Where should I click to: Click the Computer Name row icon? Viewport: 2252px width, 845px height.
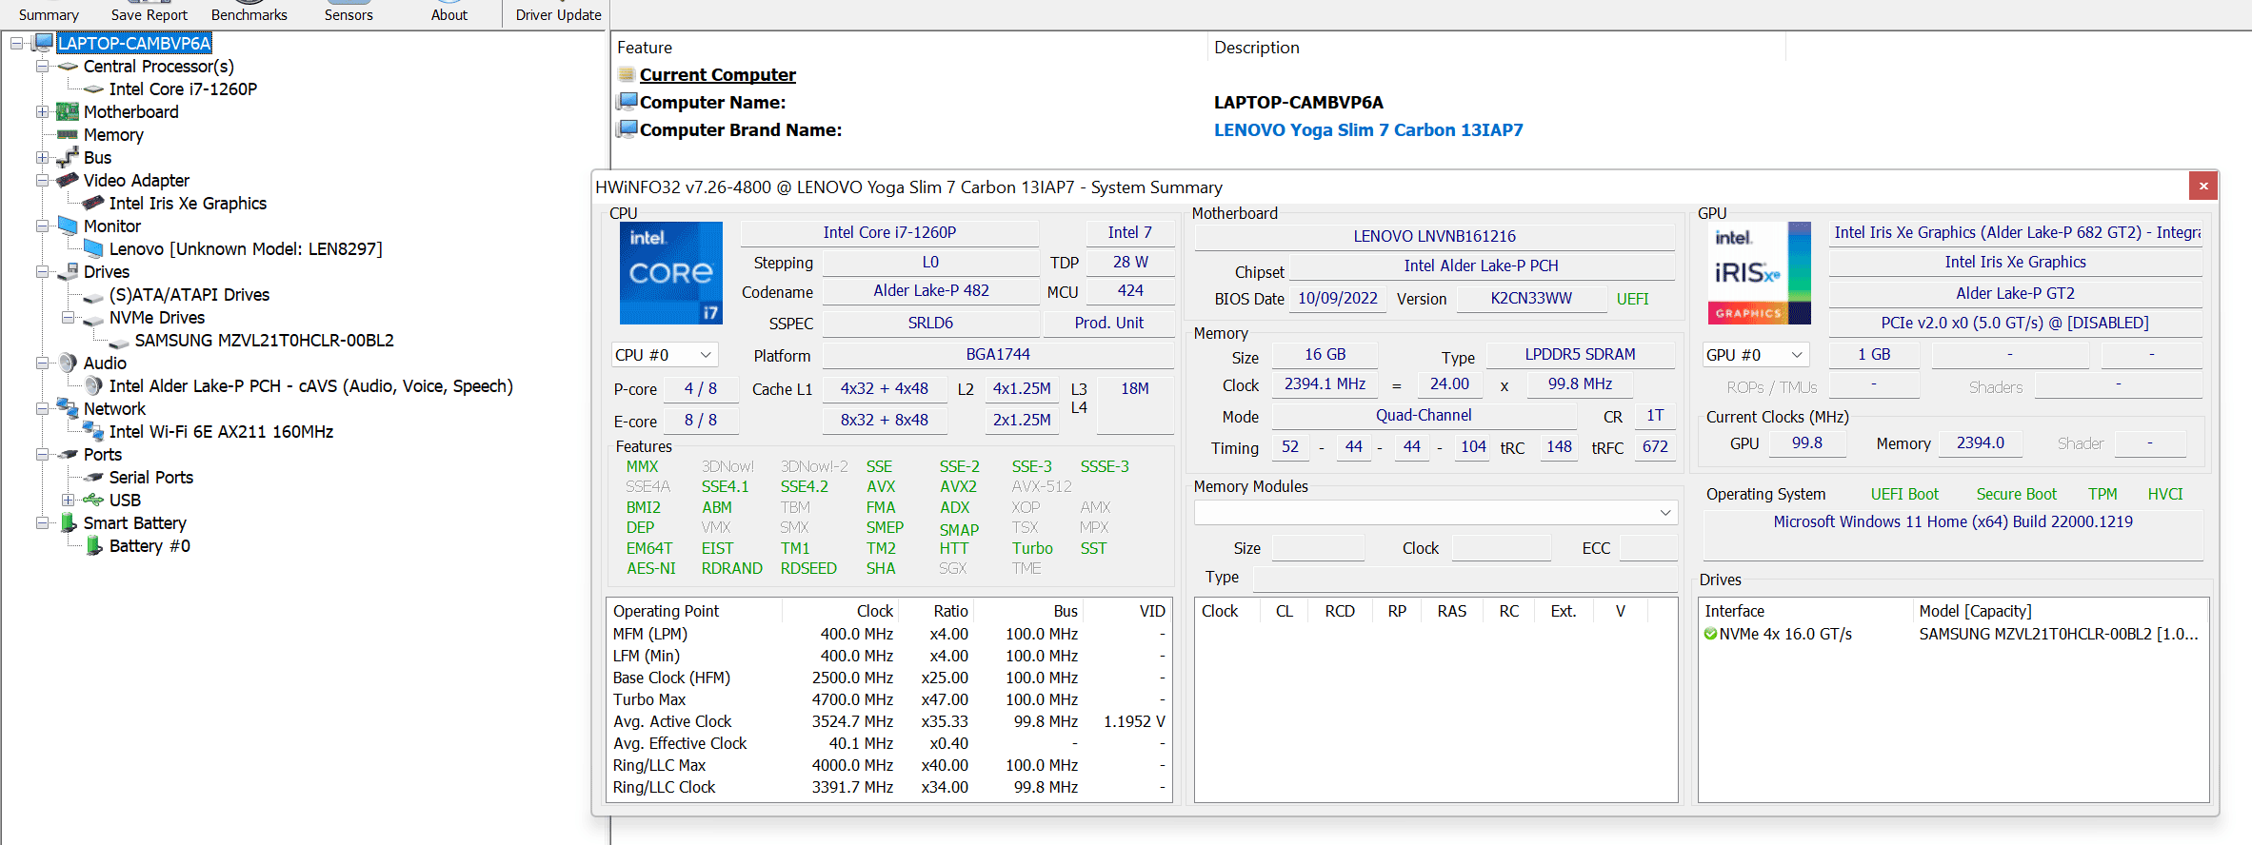click(627, 101)
